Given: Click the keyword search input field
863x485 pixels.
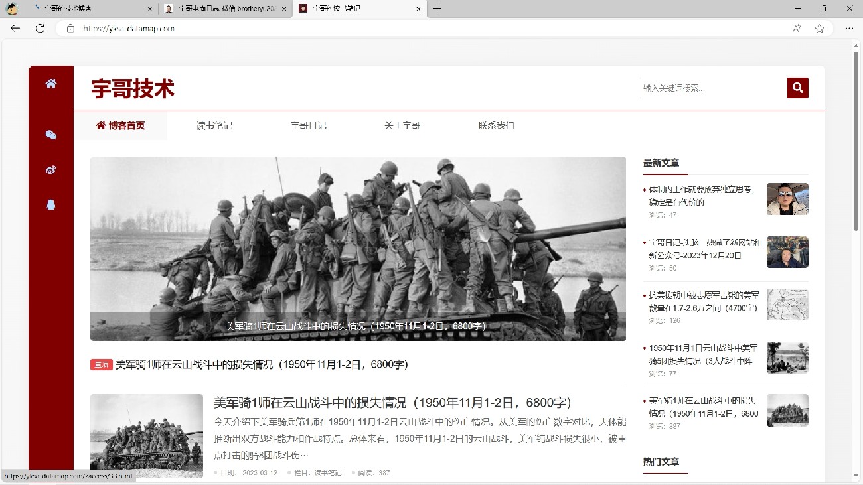Looking at the screenshot, I should point(710,88).
